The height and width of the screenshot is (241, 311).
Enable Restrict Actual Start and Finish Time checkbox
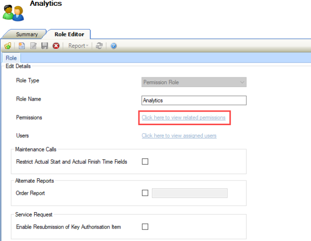[145, 162]
